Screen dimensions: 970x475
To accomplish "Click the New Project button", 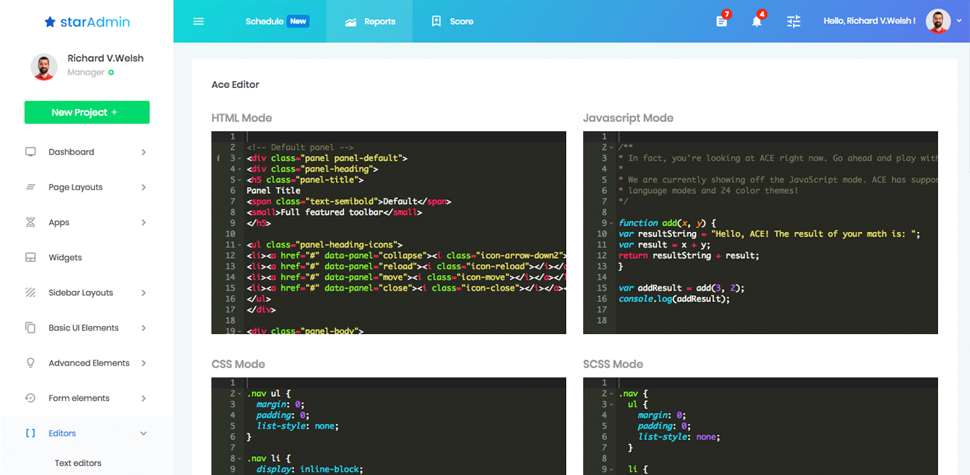I will point(87,113).
